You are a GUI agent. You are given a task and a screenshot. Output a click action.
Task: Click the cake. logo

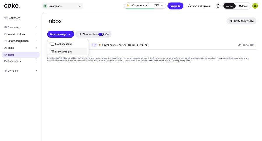coord(12,6)
